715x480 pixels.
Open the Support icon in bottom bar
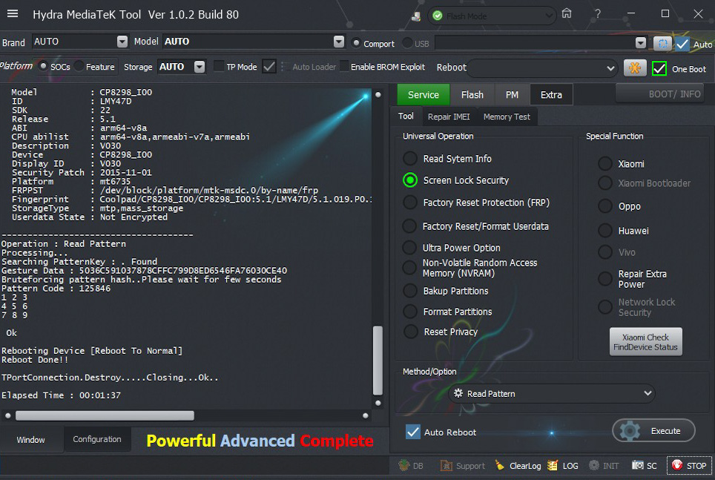(x=446, y=465)
